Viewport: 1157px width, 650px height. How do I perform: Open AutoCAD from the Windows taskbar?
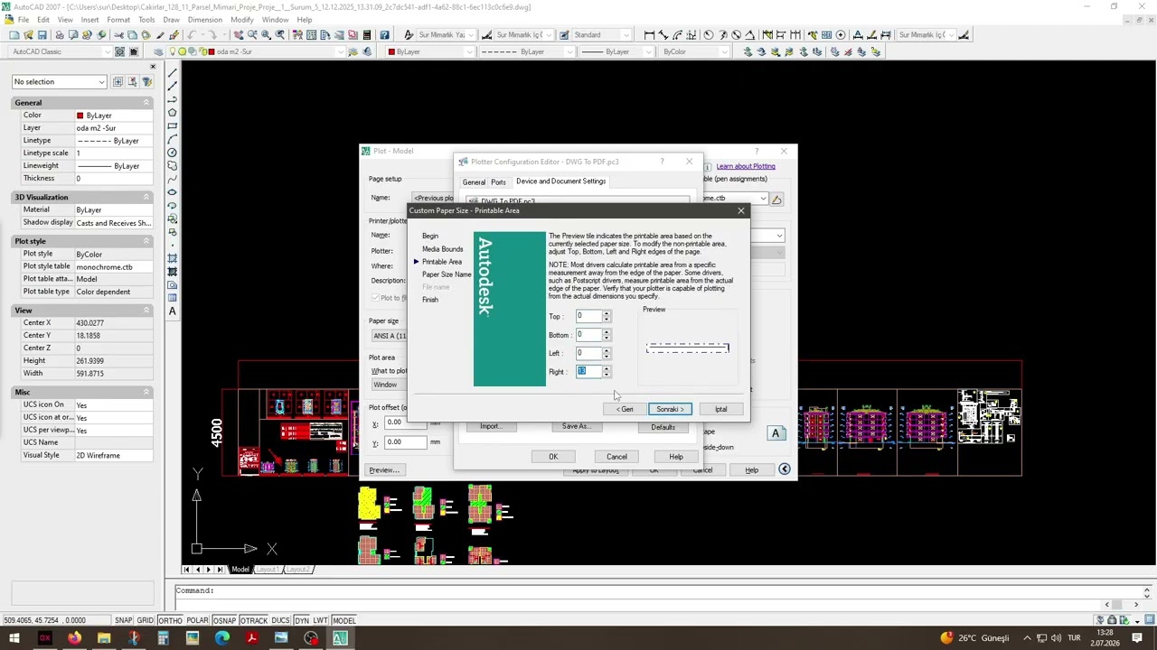tap(340, 638)
